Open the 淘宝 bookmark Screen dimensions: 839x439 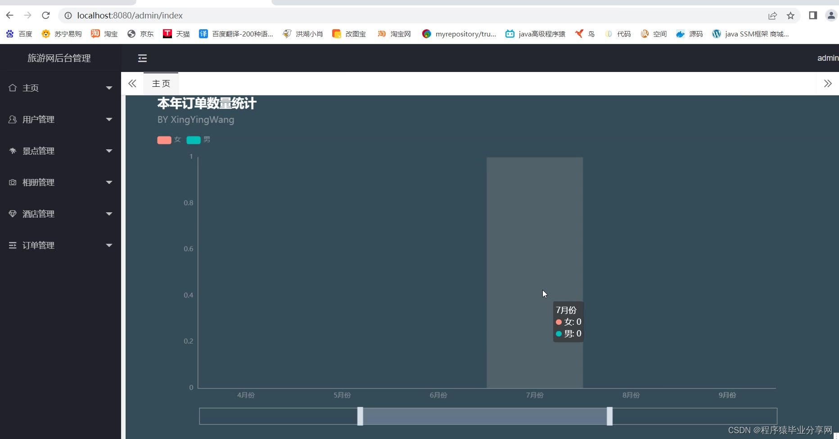104,34
